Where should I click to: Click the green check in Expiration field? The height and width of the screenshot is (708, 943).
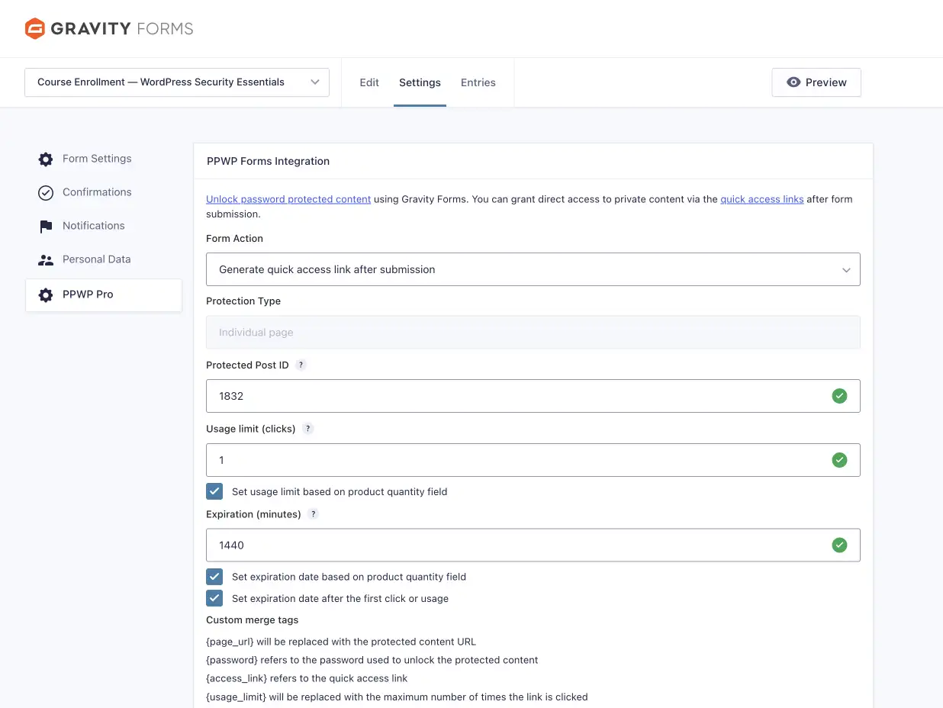coord(839,545)
